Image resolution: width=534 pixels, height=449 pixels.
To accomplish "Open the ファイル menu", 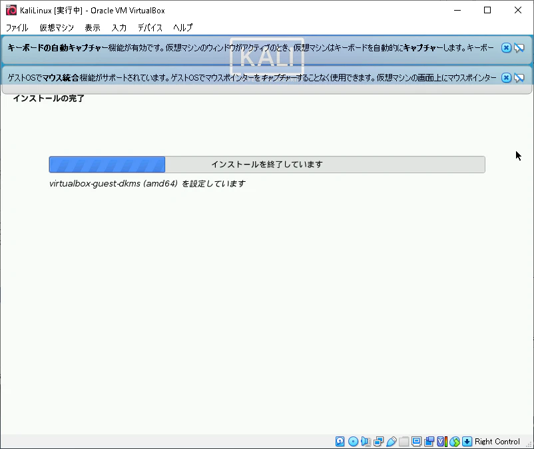I will (17, 27).
